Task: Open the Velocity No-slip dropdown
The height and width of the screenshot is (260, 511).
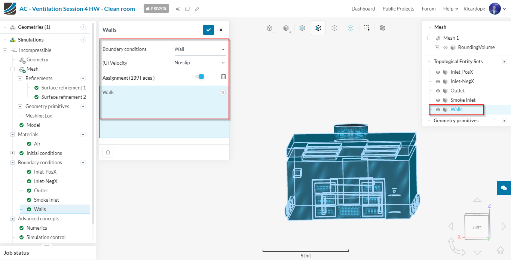Action: coord(200,63)
